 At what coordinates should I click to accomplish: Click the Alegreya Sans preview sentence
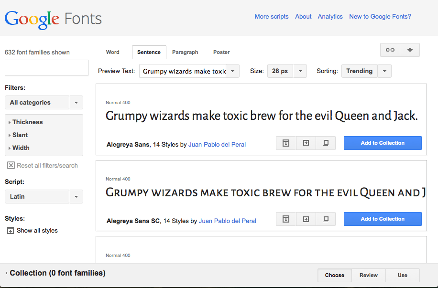pyautogui.click(x=262, y=116)
